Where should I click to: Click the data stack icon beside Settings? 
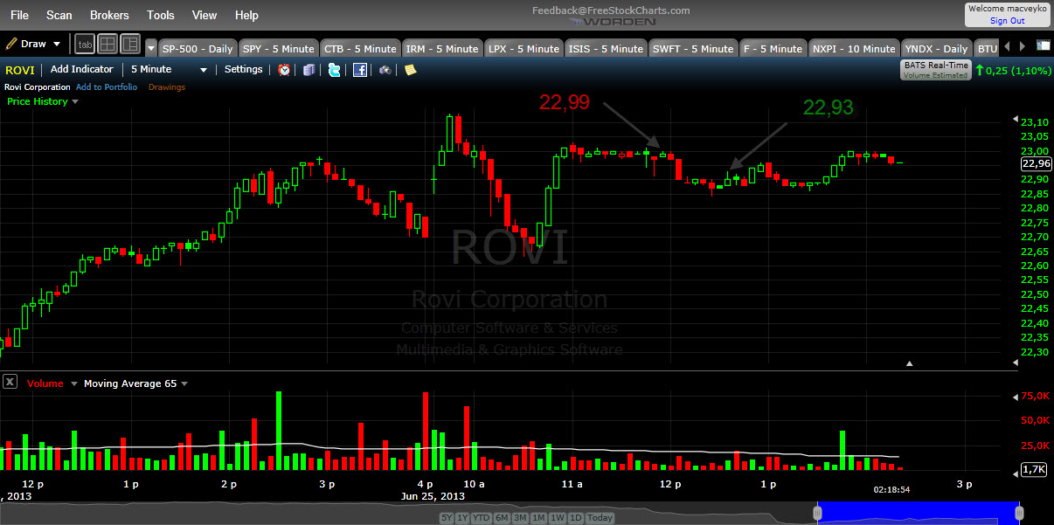tap(309, 70)
